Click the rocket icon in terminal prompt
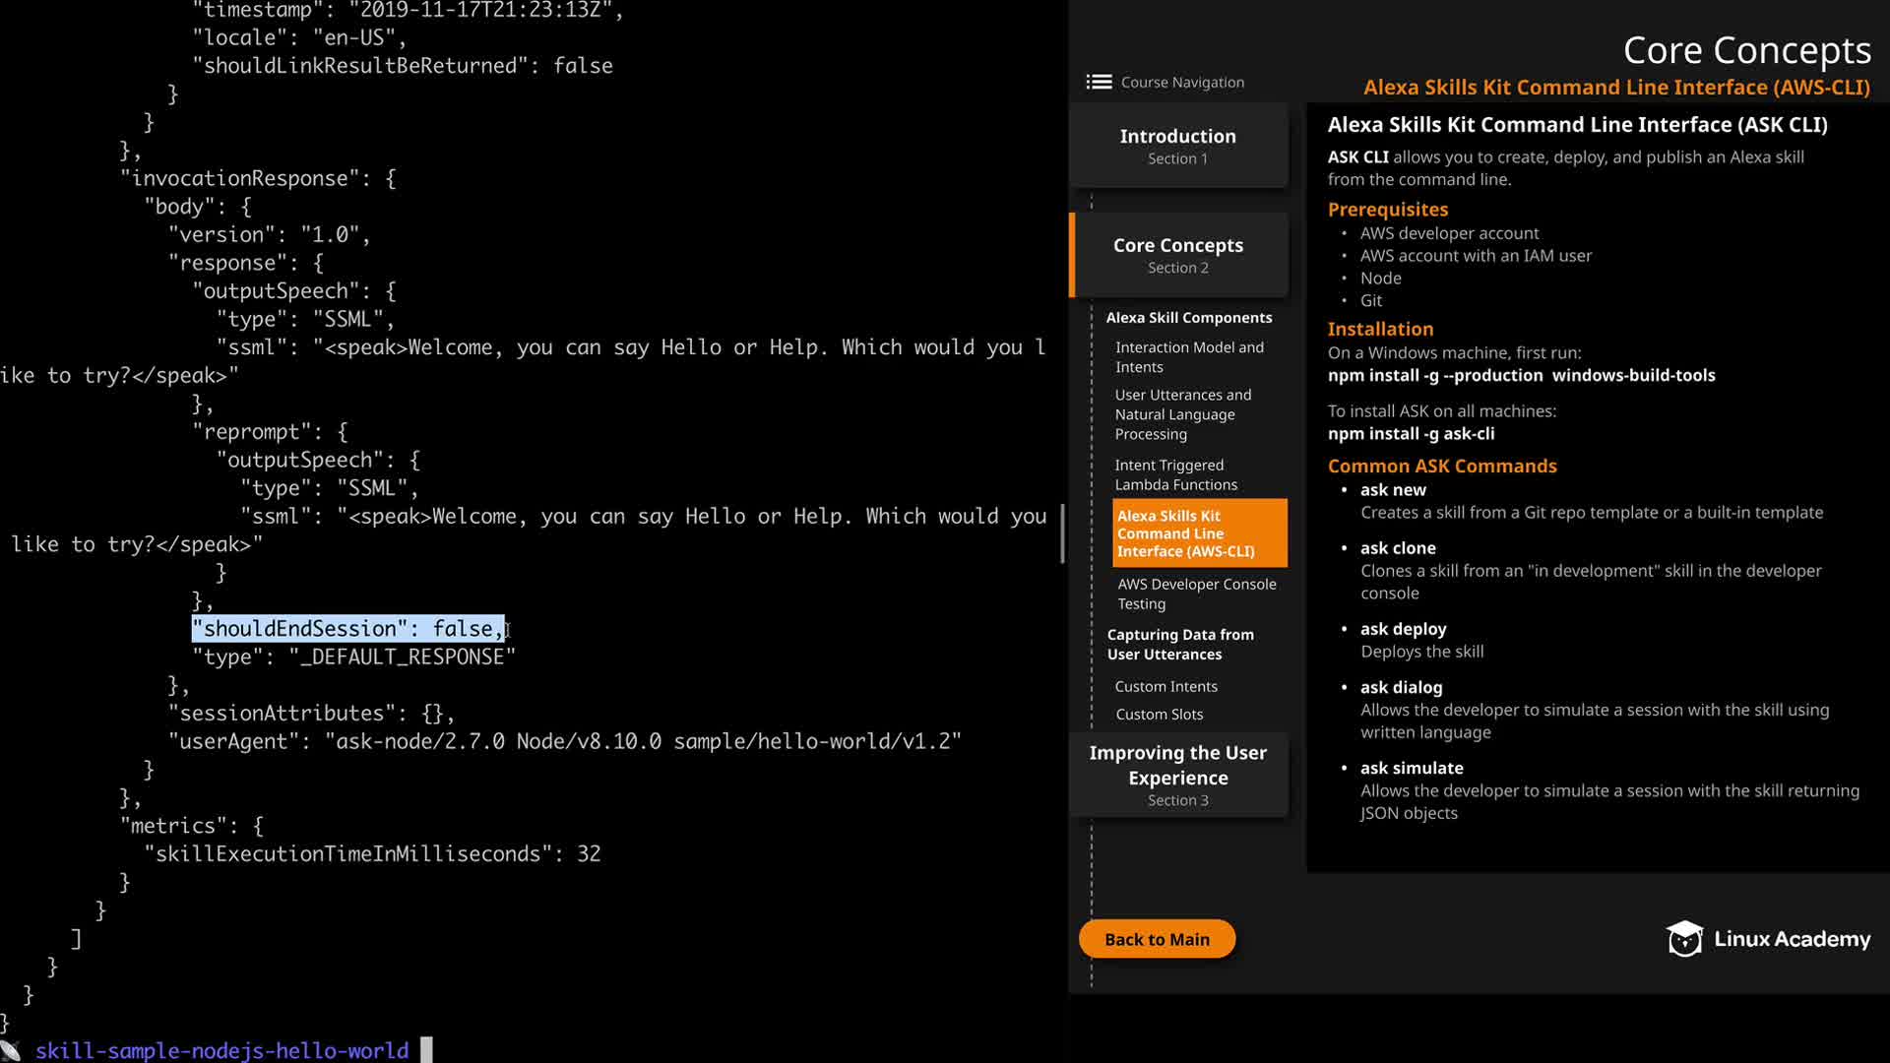The width and height of the screenshot is (1890, 1063). pyautogui.click(x=11, y=1050)
